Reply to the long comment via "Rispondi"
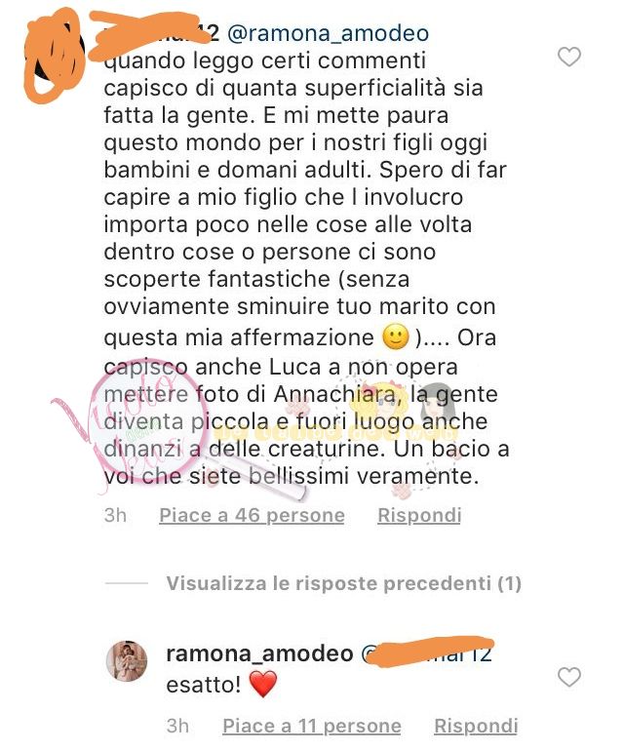The height and width of the screenshot is (751, 624). (419, 515)
